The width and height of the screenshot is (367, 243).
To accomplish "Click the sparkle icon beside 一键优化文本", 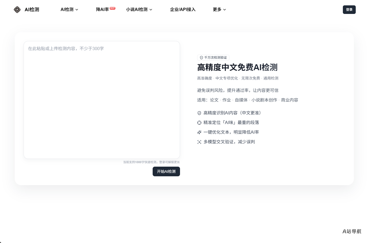I will pyautogui.click(x=199, y=132).
